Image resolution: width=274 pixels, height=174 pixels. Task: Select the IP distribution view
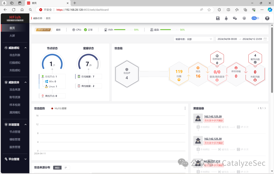(66, 168)
